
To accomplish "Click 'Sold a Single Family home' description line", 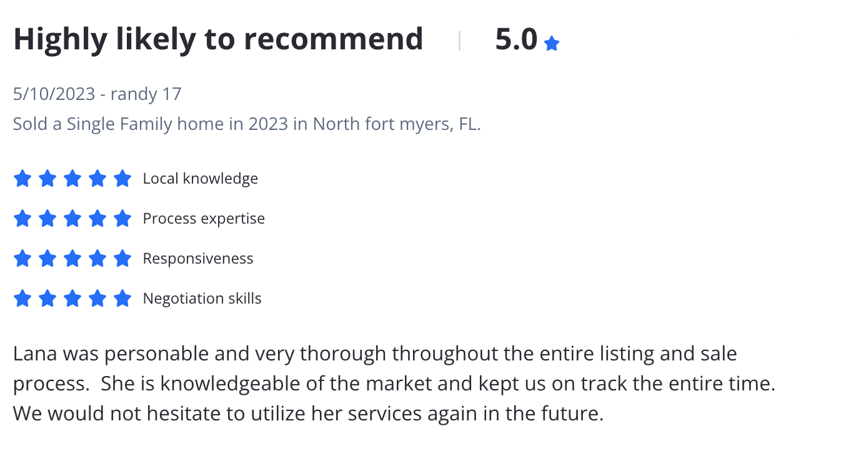I will (247, 124).
